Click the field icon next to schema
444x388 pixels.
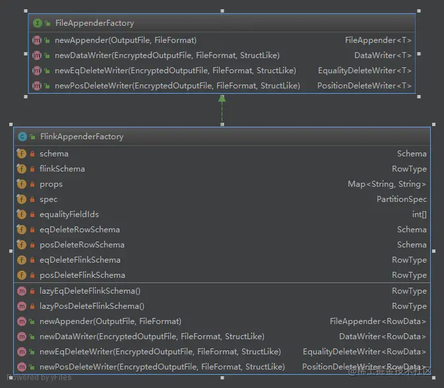(22, 154)
